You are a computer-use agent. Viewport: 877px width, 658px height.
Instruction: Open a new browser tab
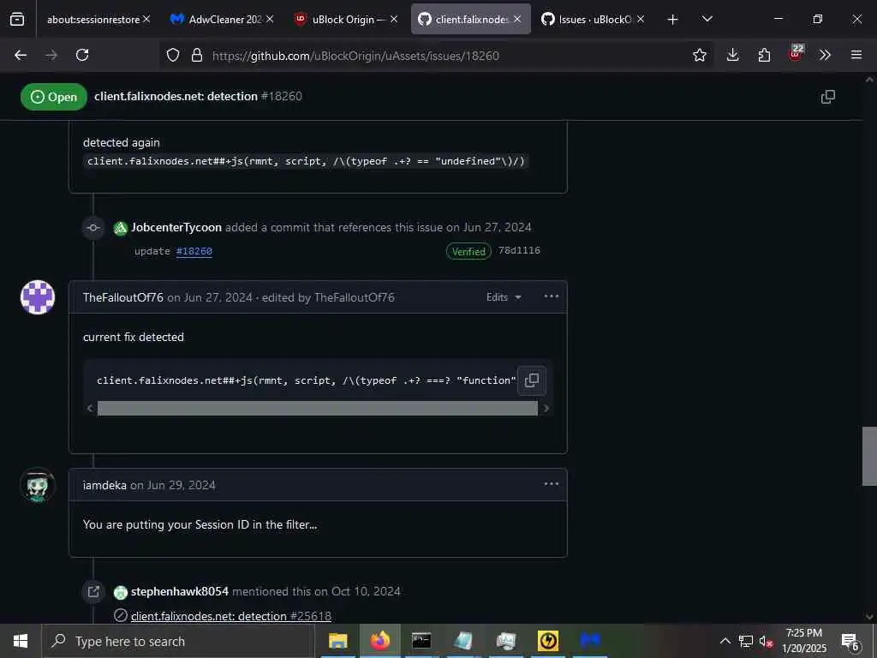(673, 20)
